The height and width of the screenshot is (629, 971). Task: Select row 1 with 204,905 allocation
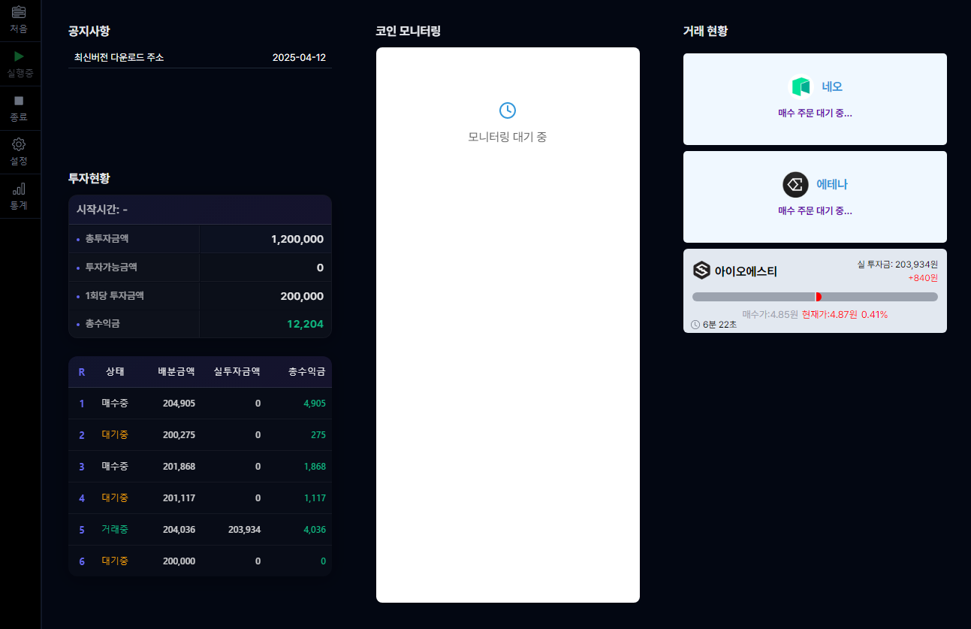pyautogui.click(x=200, y=404)
